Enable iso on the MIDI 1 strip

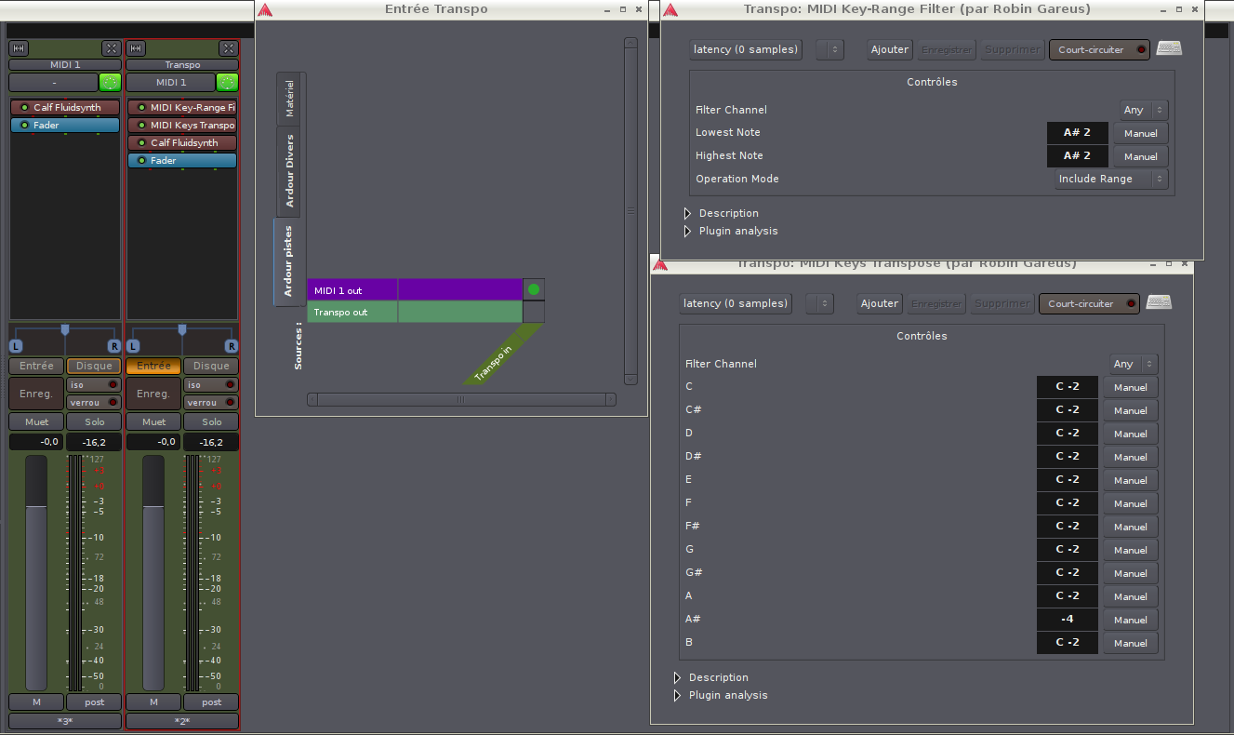coord(94,384)
